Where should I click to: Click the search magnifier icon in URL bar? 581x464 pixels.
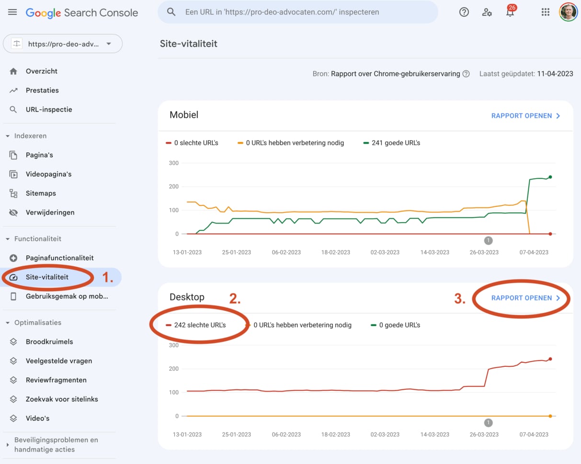[171, 12]
